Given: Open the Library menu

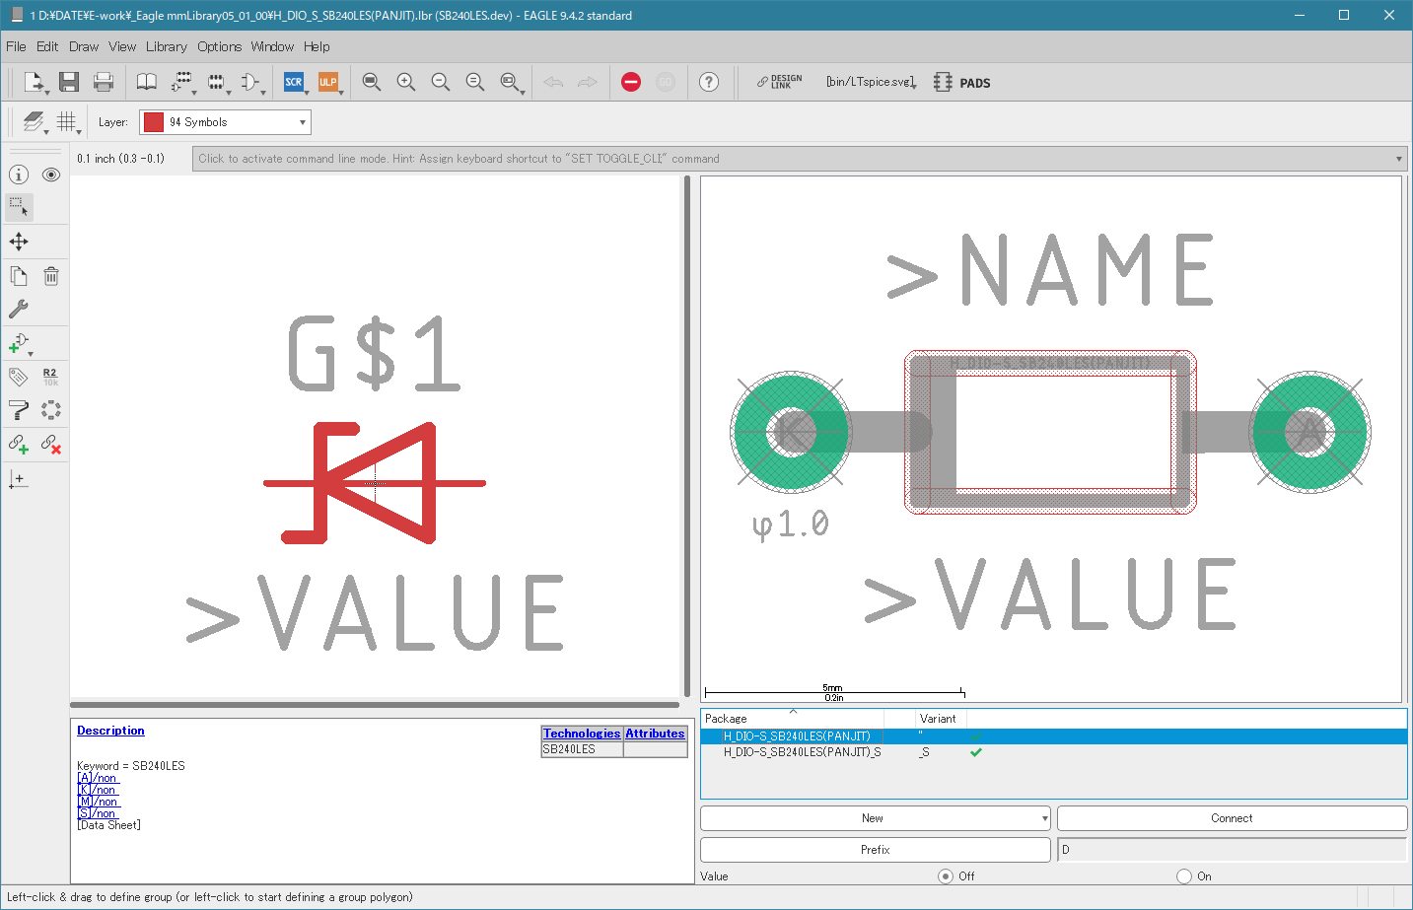Looking at the screenshot, I should tap(166, 46).
